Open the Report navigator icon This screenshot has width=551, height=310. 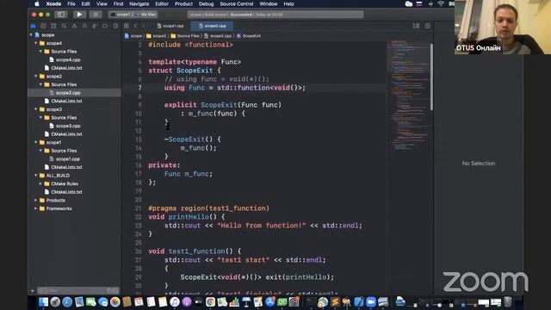[x=115, y=26]
